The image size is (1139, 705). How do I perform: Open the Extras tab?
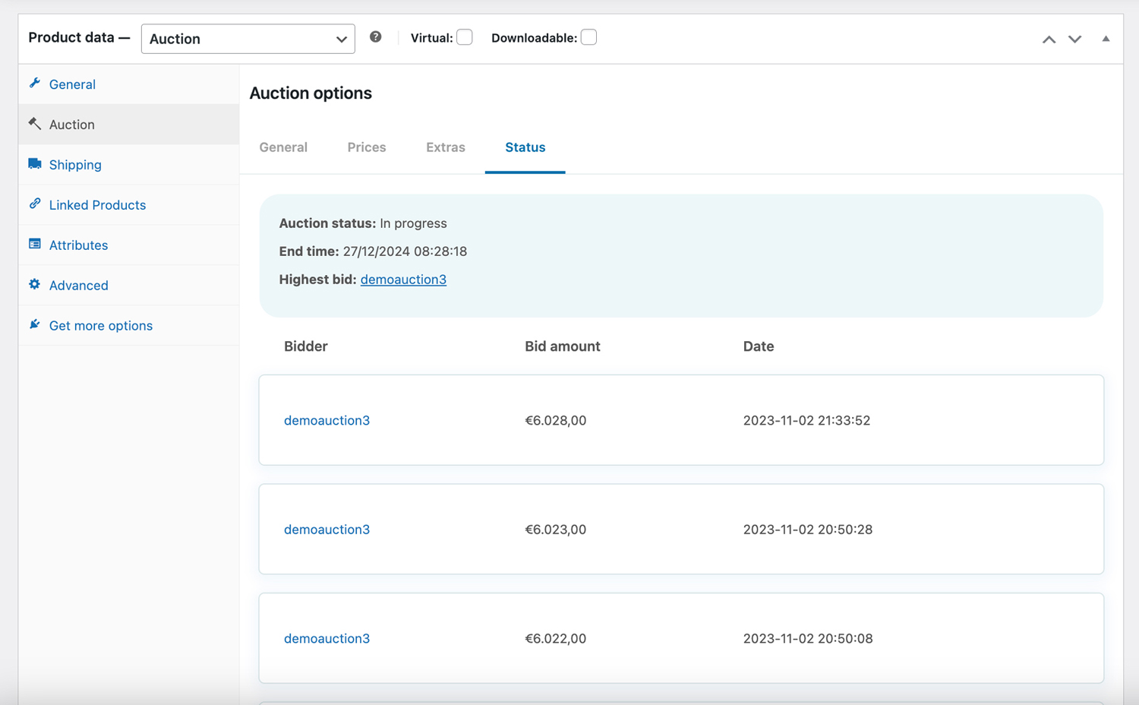(445, 147)
